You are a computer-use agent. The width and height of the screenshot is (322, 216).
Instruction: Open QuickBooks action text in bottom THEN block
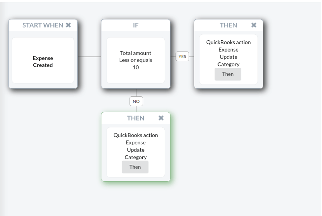135,135
